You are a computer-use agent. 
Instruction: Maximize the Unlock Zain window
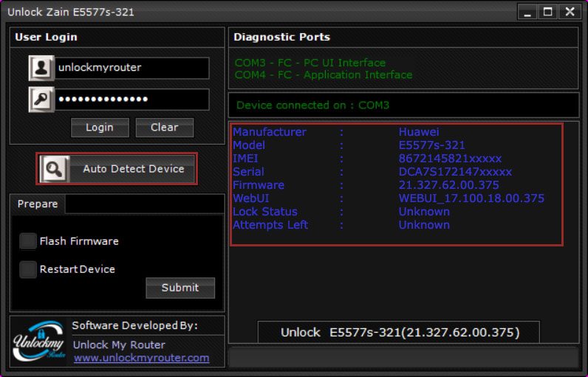[548, 12]
